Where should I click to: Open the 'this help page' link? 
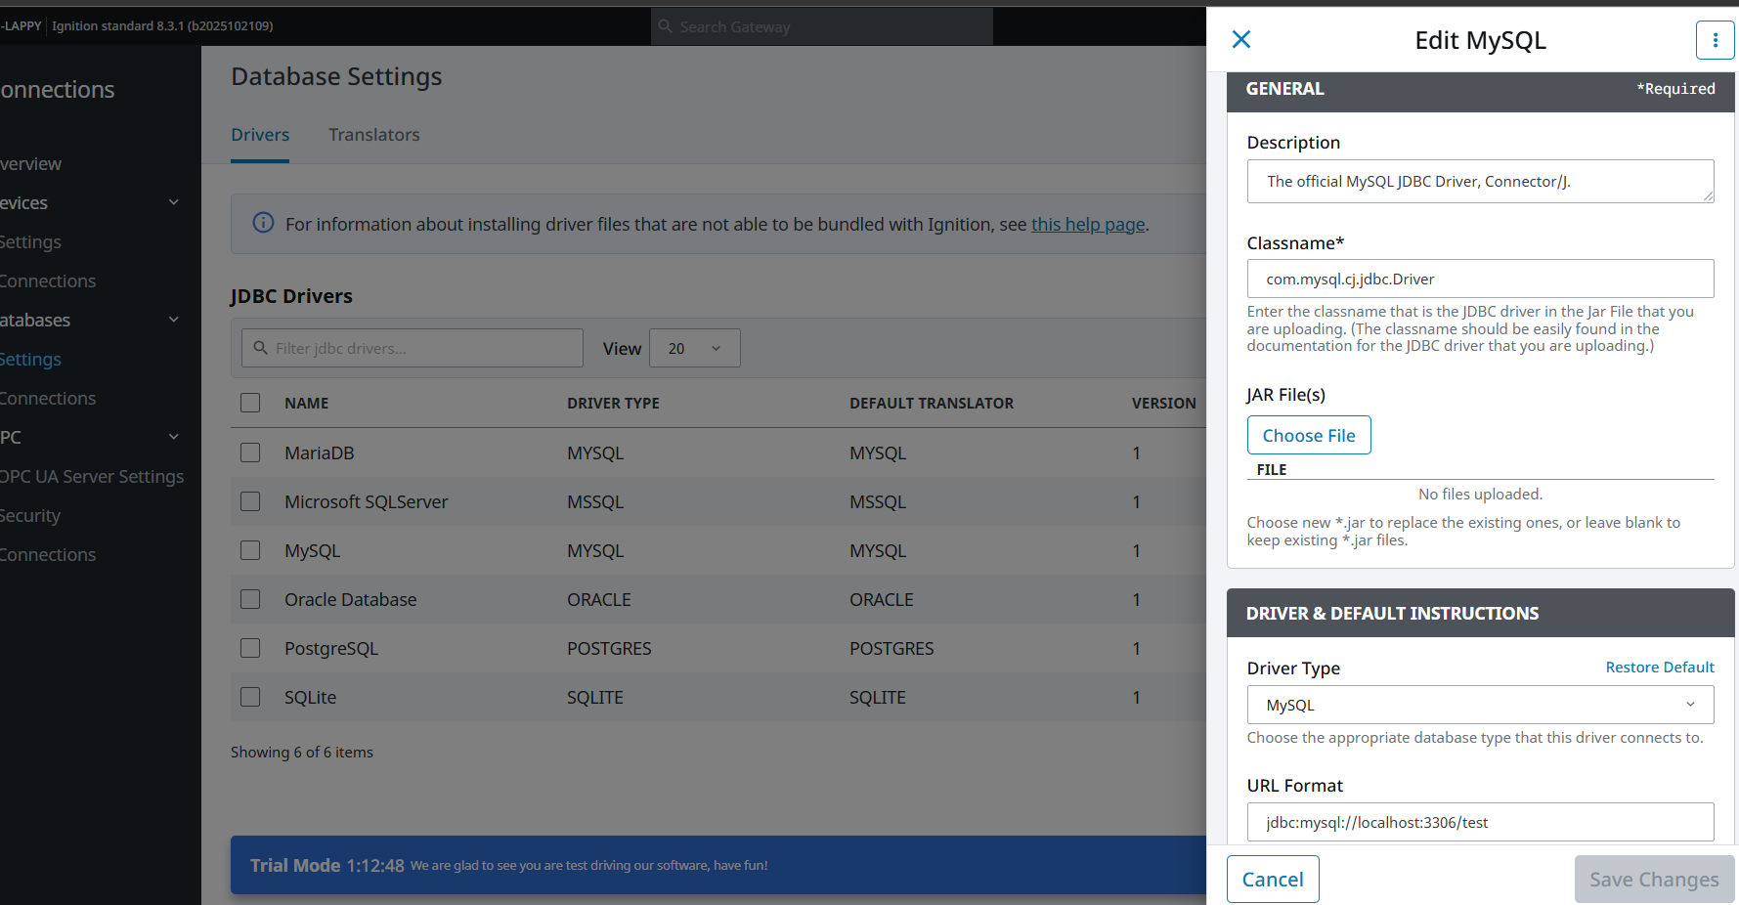1087,224
